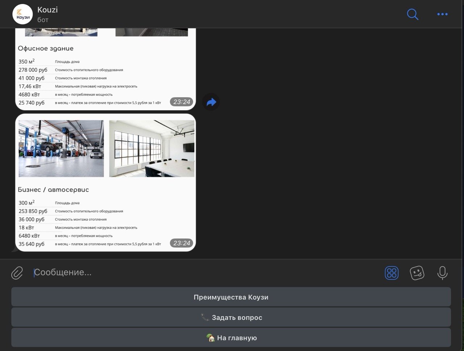Click the бот status label under Kouzi
The height and width of the screenshot is (351, 464).
click(43, 20)
